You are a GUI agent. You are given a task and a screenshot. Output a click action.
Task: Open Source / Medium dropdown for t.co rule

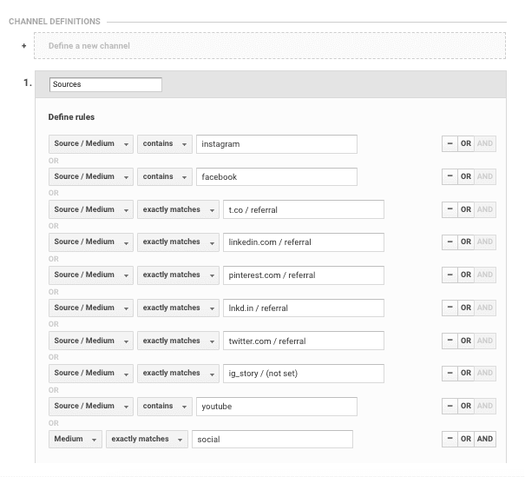click(91, 209)
